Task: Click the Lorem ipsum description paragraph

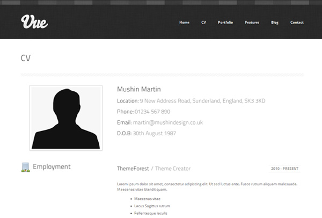Action: (x=207, y=186)
